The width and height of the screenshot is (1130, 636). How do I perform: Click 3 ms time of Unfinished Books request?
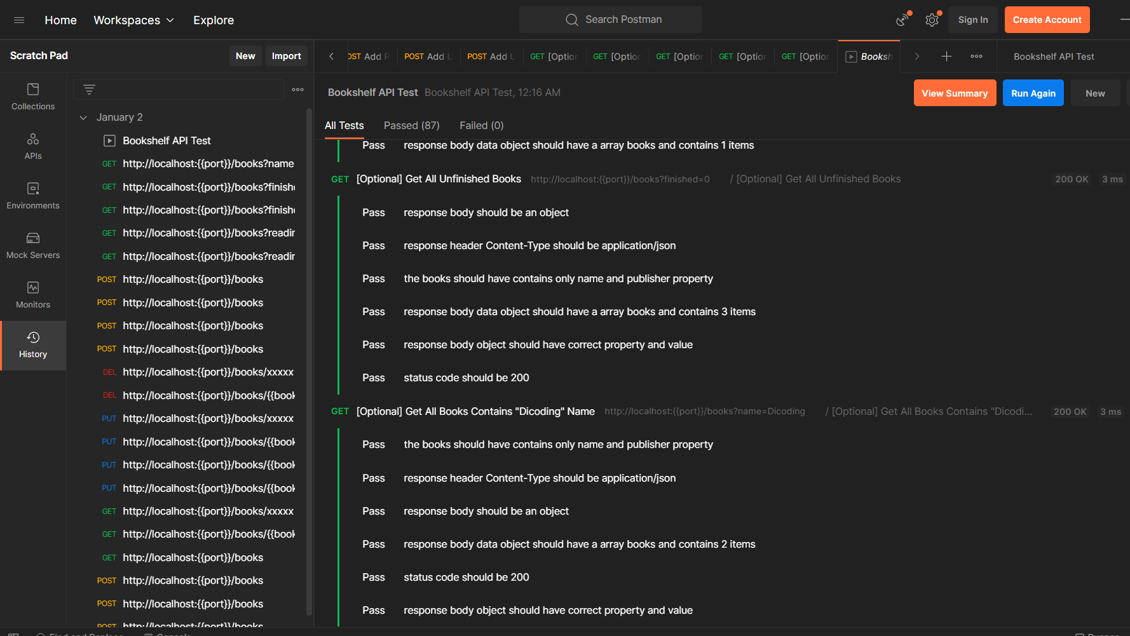click(x=1112, y=179)
